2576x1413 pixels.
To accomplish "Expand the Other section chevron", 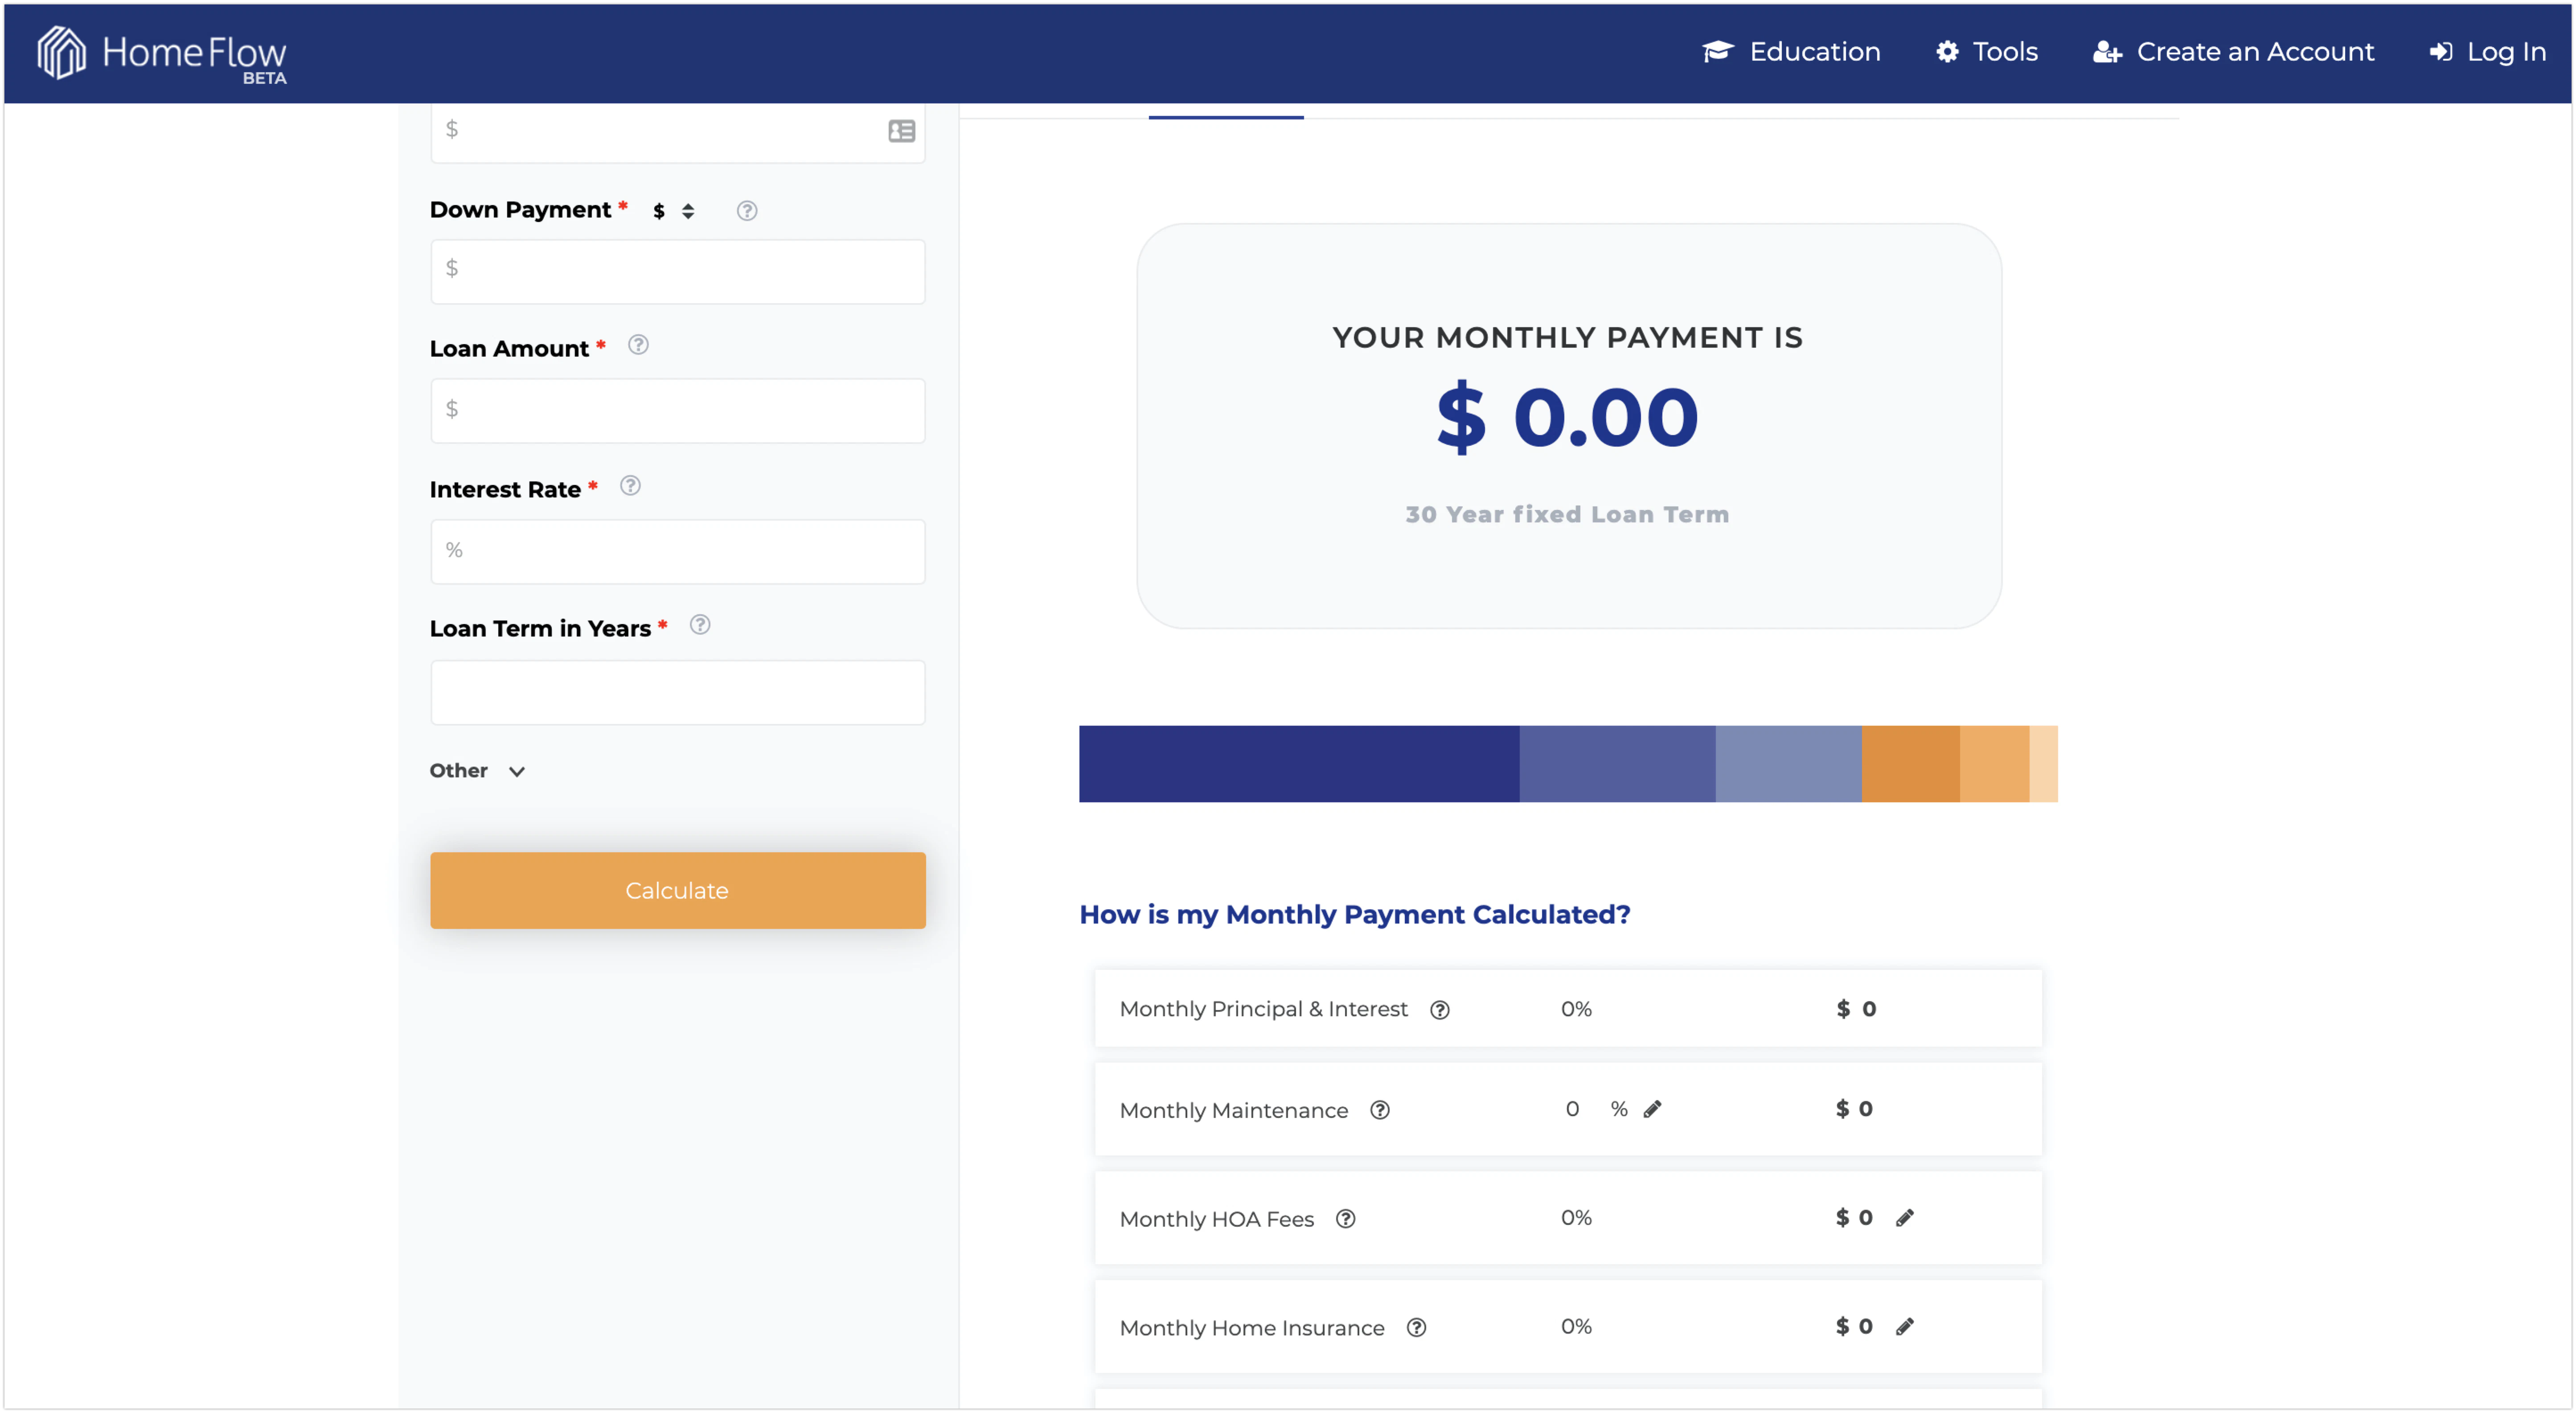I will point(517,771).
